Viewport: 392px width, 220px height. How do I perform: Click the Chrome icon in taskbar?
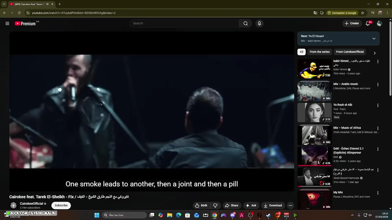pyautogui.click(x=215, y=215)
